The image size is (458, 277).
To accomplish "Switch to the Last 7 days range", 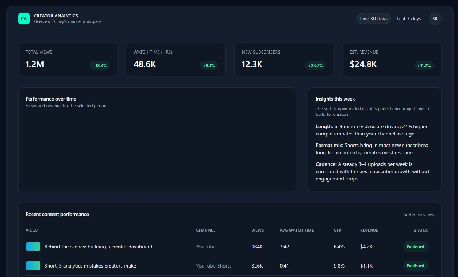I will [409, 19].
